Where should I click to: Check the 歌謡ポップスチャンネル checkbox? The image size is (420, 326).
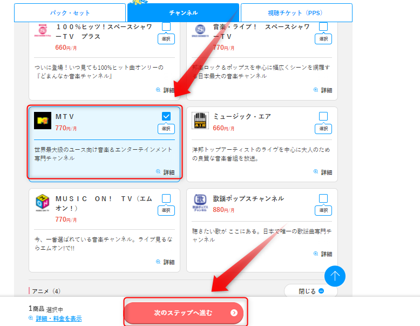(x=323, y=198)
